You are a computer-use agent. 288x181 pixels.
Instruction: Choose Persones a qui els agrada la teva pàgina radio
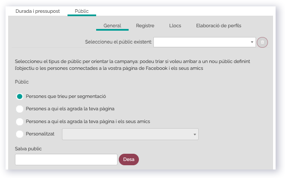(20, 109)
